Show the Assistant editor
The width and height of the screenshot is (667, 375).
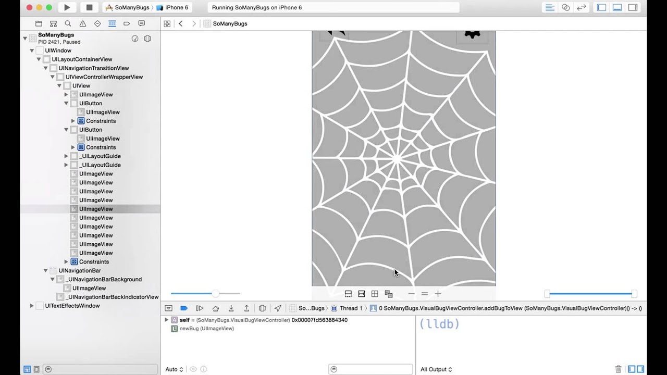click(x=565, y=7)
